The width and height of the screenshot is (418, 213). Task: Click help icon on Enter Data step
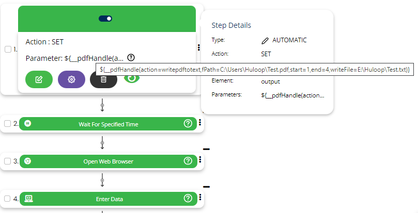188,198
